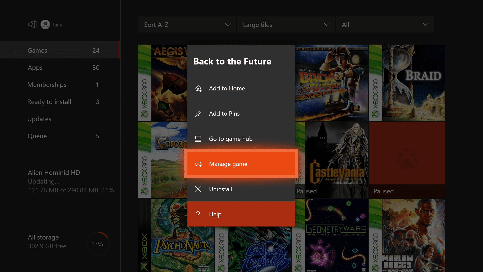The height and width of the screenshot is (272, 483).
Task: Click the Add to Pins icon
Action: [198, 113]
